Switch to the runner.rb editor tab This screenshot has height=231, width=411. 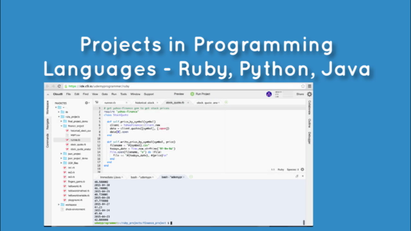[110, 103]
